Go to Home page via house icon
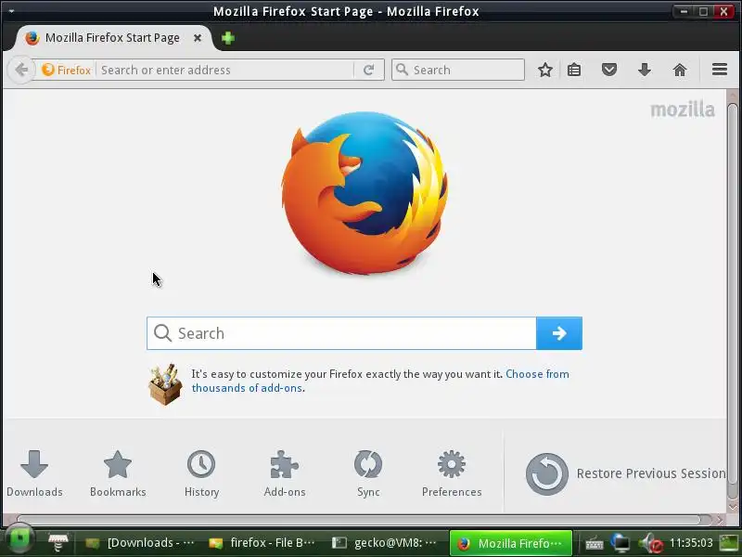The width and height of the screenshot is (742, 557). click(x=680, y=71)
